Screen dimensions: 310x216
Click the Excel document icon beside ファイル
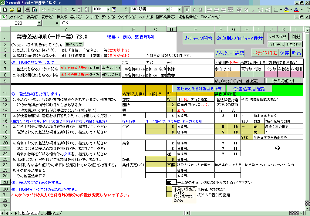(4, 17)
